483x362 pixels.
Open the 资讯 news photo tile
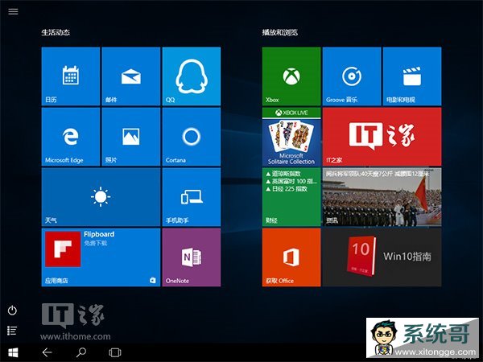pos(382,197)
